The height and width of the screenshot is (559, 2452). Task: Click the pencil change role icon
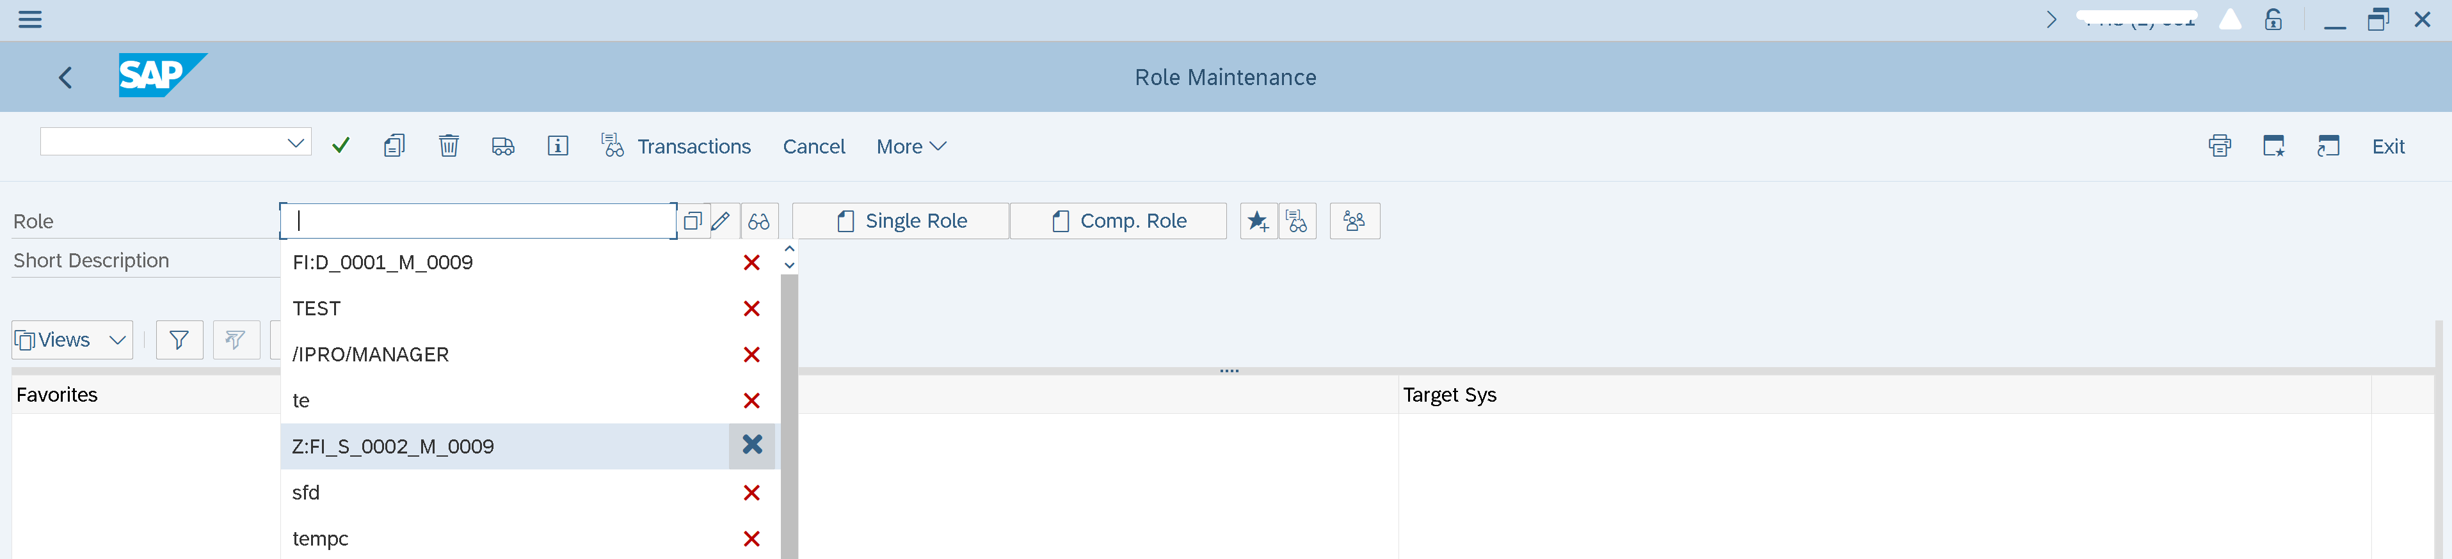click(721, 221)
